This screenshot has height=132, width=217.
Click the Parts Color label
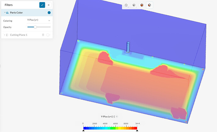[x=16, y=13]
